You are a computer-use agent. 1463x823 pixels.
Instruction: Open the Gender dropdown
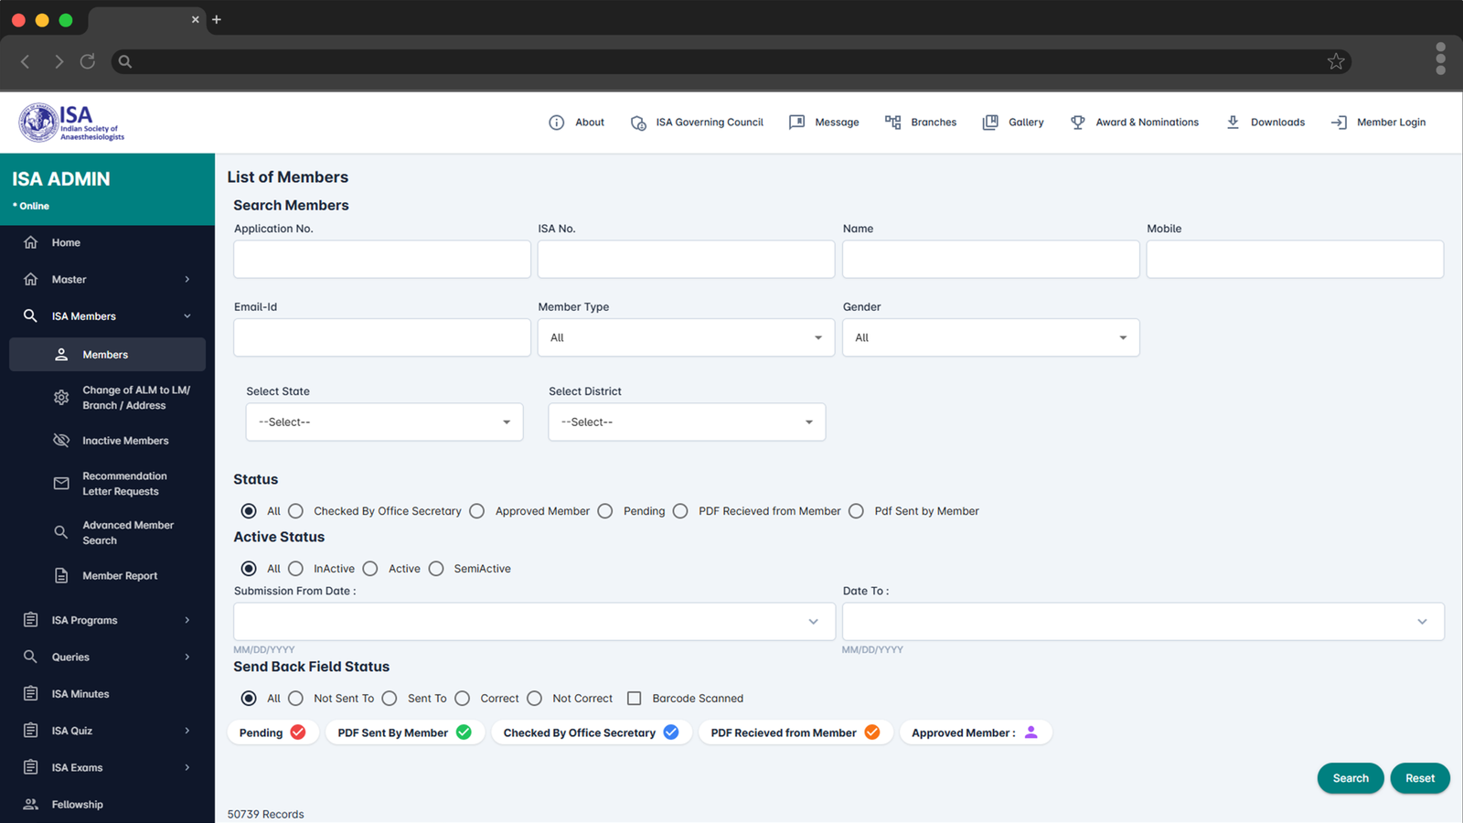pyautogui.click(x=990, y=337)
